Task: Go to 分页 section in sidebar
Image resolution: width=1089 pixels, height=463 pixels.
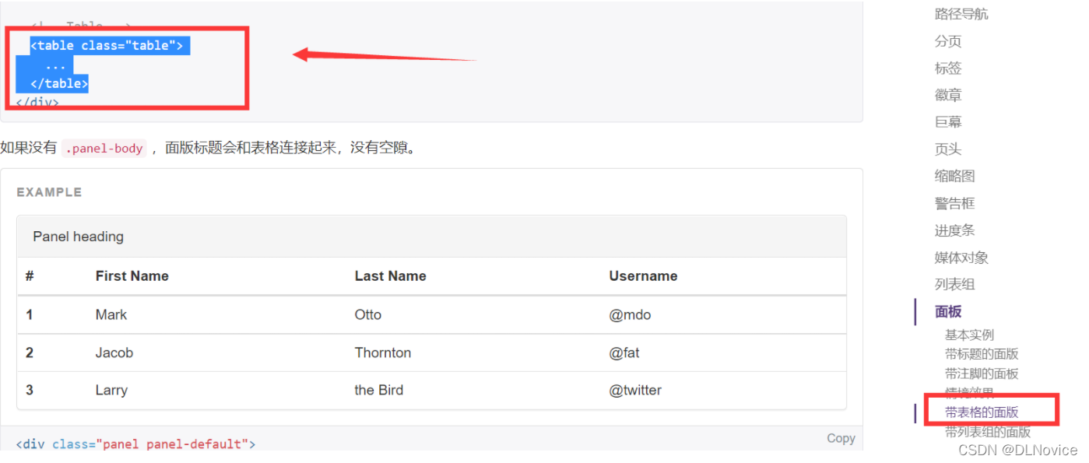Action: (948, 41)
